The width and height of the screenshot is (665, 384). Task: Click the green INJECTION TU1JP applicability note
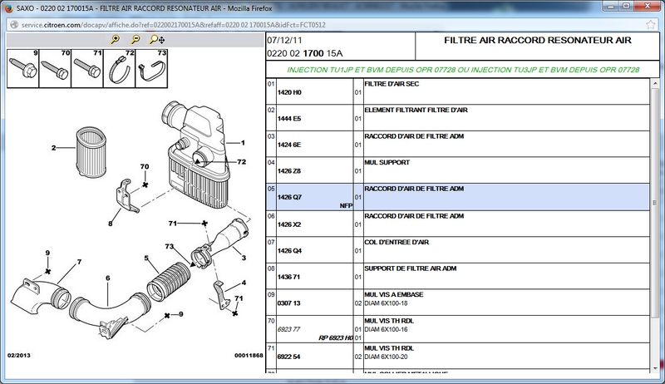click(463, 70)
